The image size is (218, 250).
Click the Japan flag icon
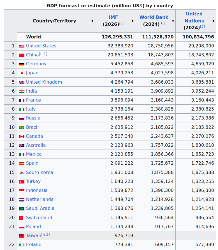22,73
